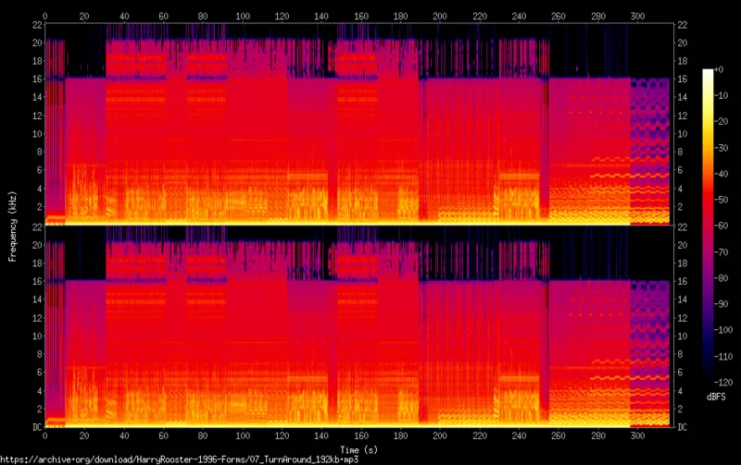Click the 100 tick on top time axis
Screen dimensions: 741x465
(242, 17)
